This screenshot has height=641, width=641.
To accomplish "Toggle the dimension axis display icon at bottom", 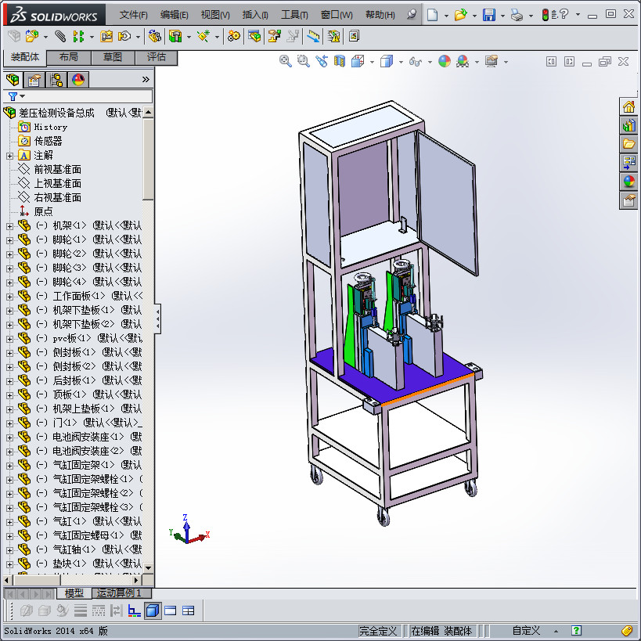I will (134, 610).
